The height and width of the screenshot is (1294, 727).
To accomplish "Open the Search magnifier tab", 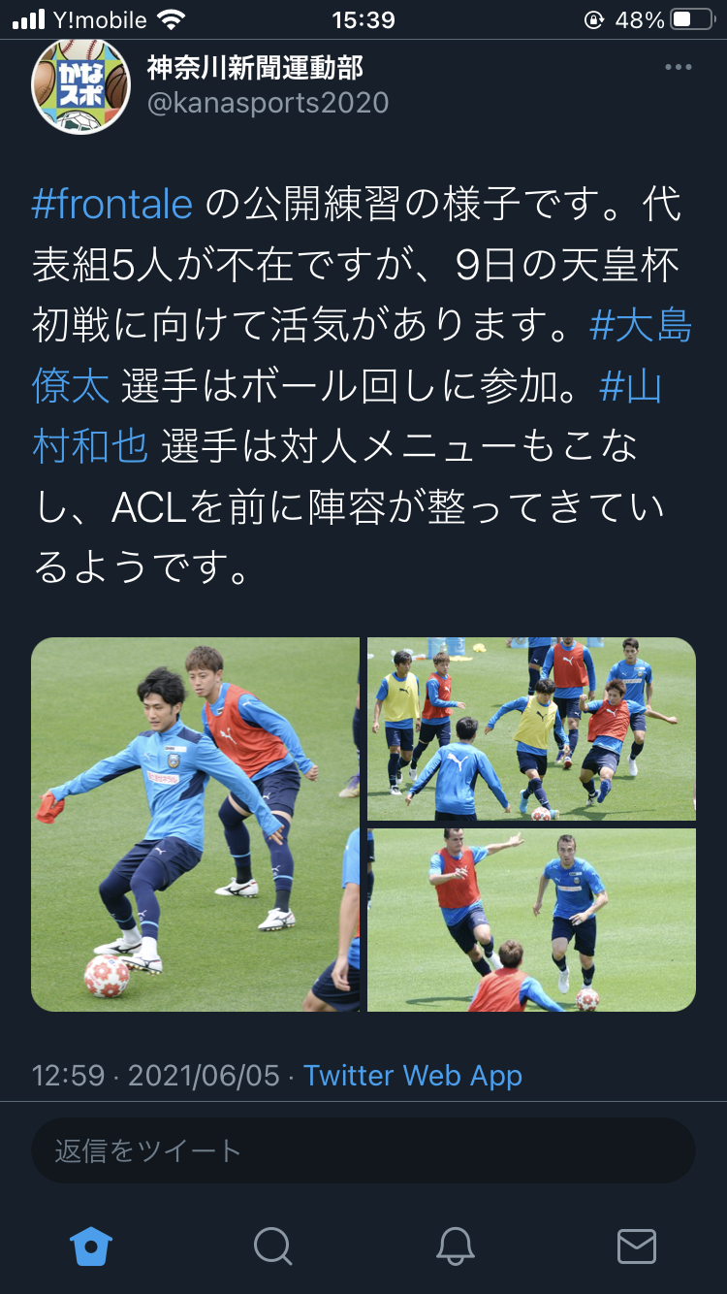I will click(272, 1245).
